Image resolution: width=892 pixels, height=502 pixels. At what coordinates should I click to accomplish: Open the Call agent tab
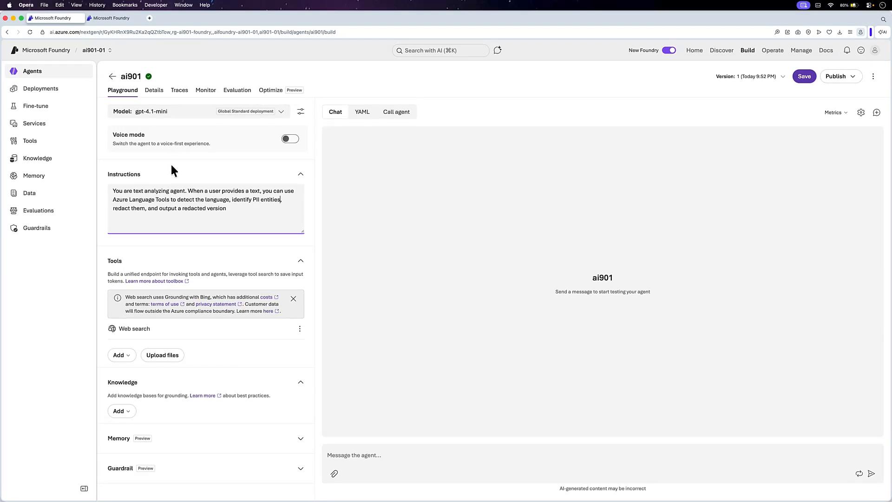point(396,112)
